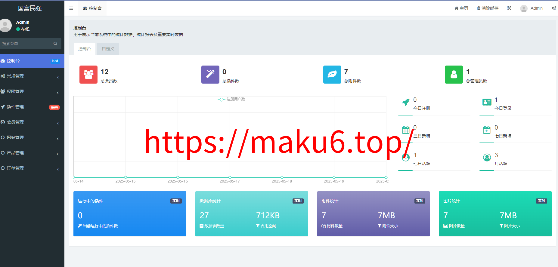This screenshot has width=558, height=267.
Task: Select 控制台 in the sidebar menu
Action: (32, 61)
